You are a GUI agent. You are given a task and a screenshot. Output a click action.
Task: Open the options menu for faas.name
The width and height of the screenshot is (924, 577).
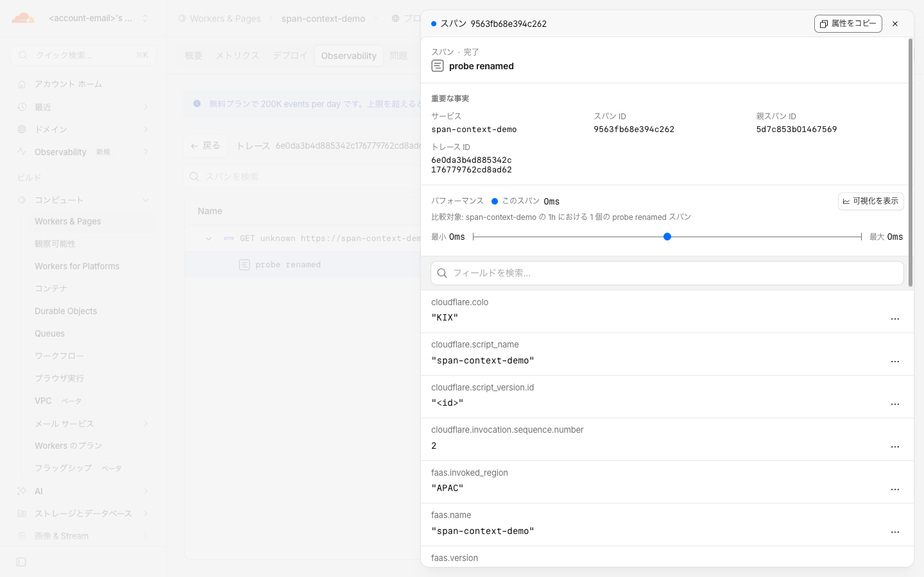[895, 532]
